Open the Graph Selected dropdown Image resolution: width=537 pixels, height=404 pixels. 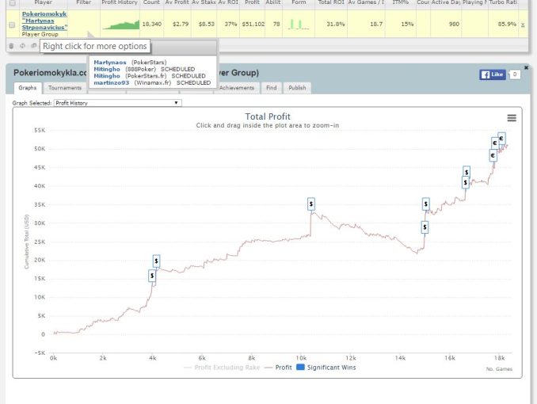[x=116, y=103]
